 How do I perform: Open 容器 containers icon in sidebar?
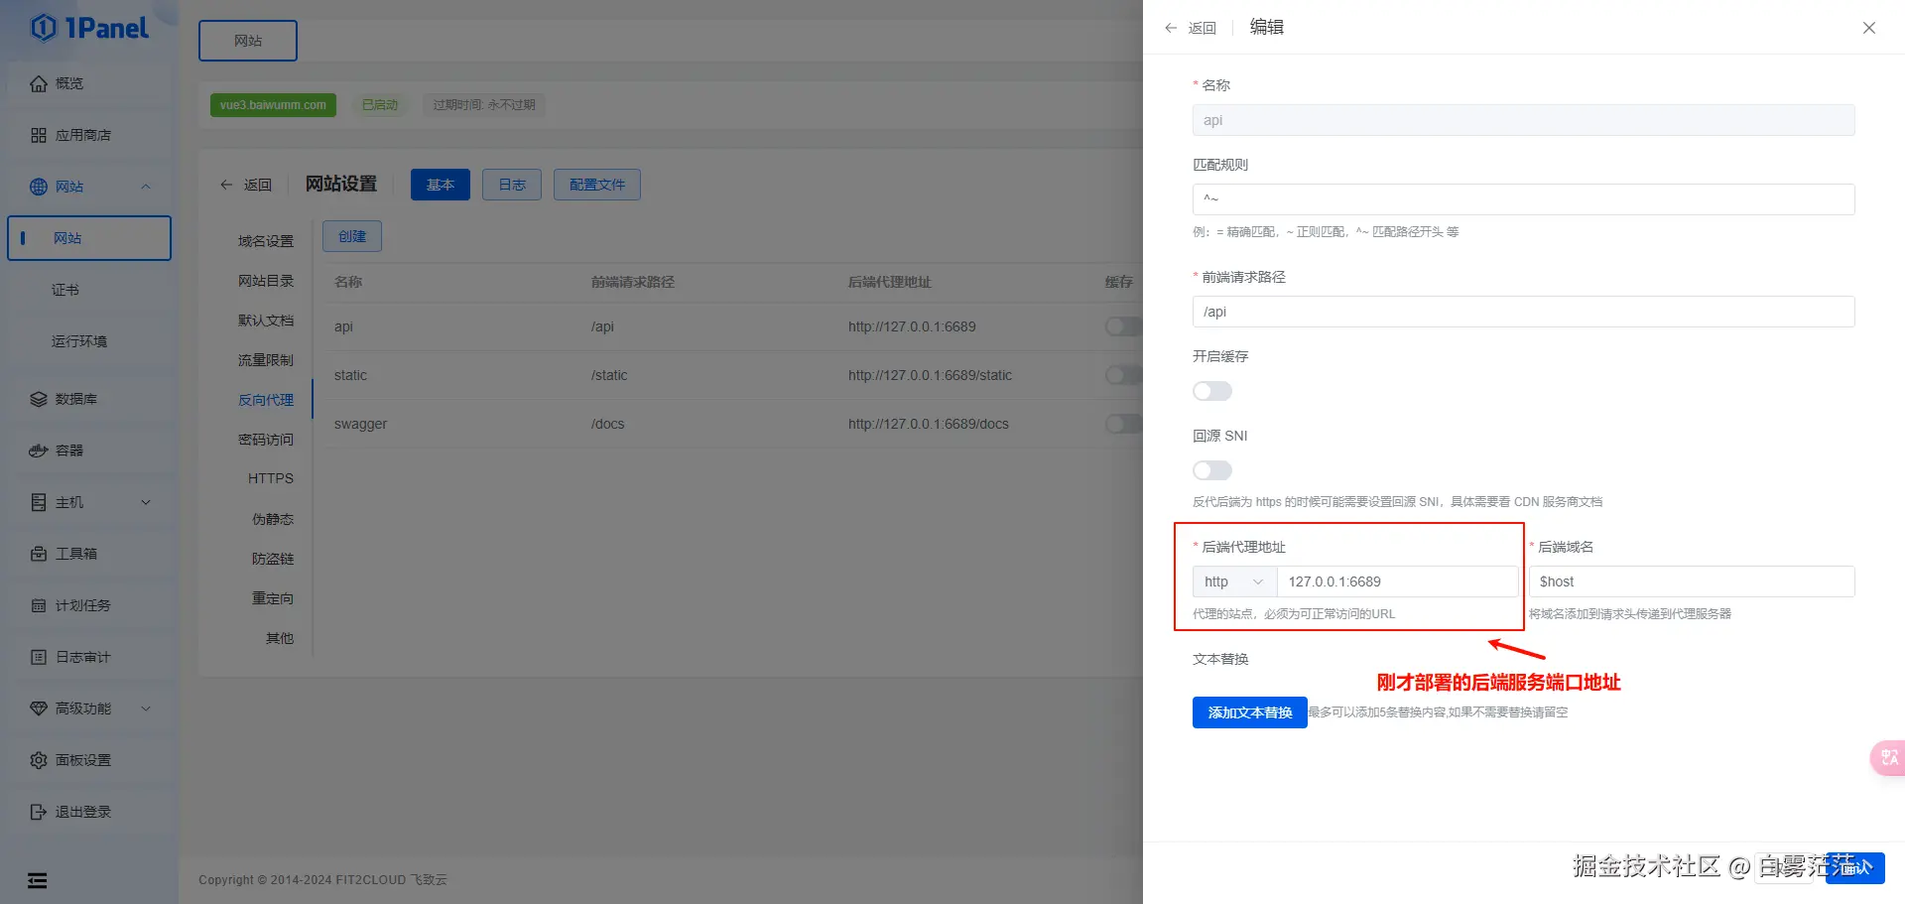tap(39, 451)
